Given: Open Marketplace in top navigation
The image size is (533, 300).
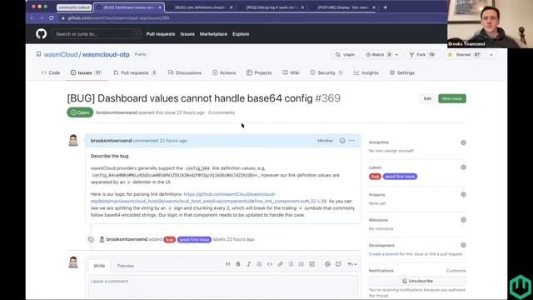Looking at the screenshot, I should click(x=213, y=34).
